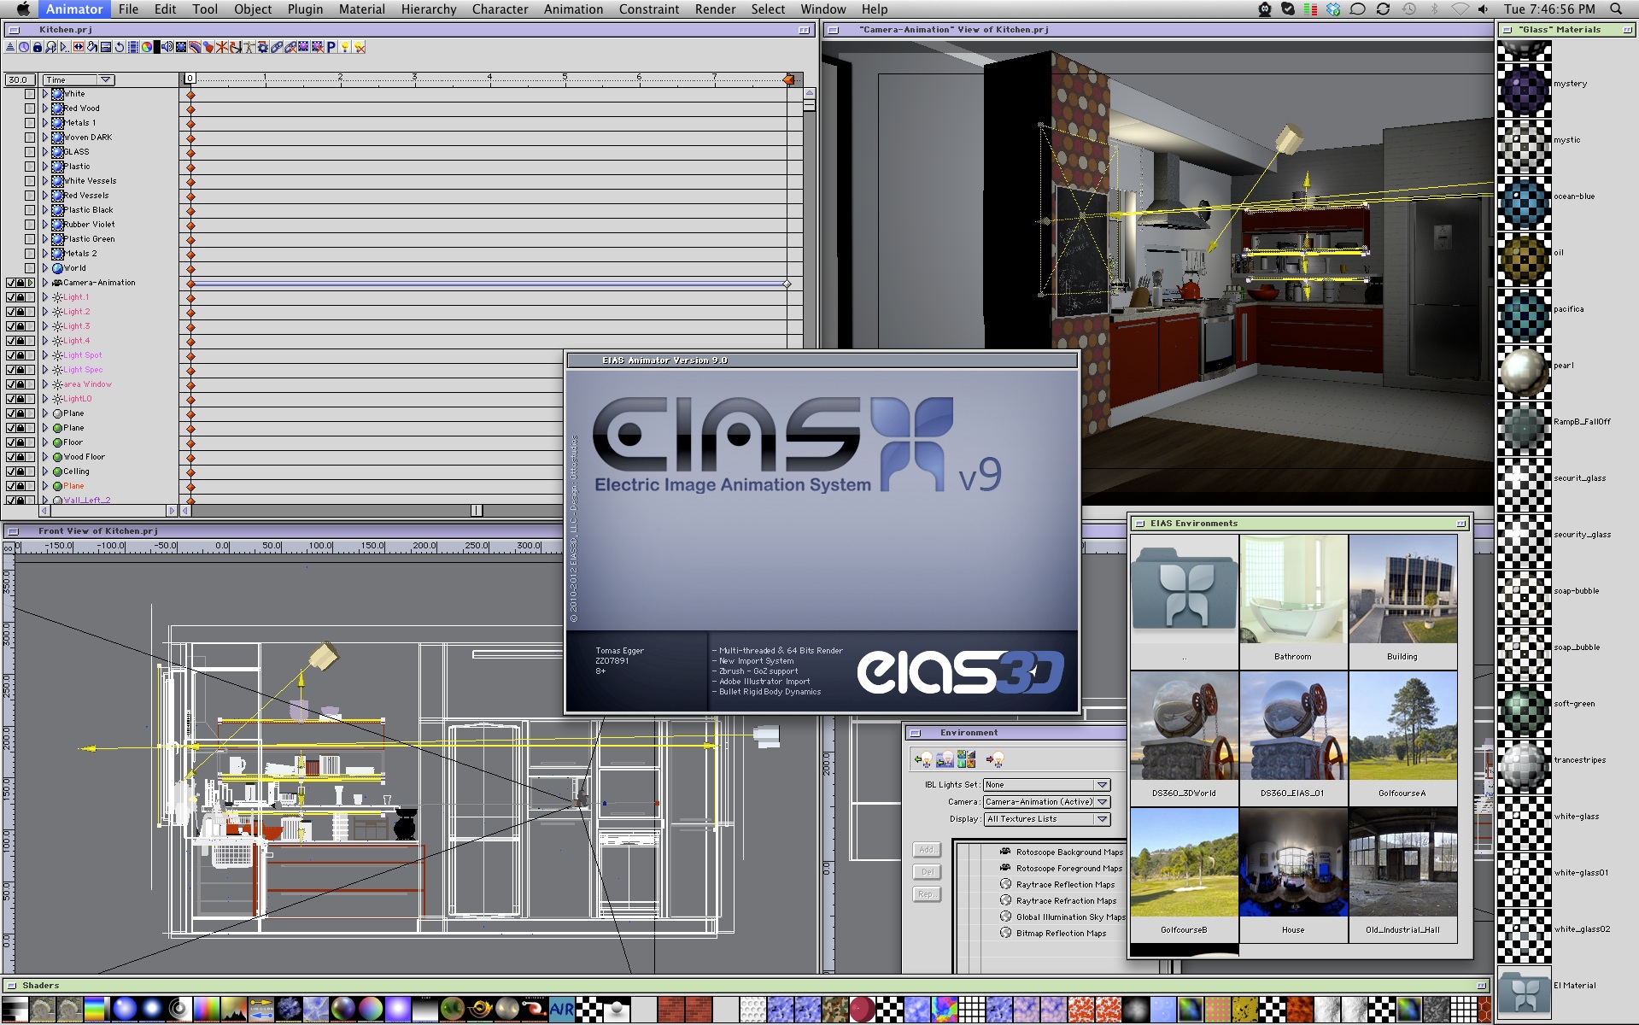1639x1025 pixels.
Task: Expand the Camera-Animation row
Action: (45, 283)
